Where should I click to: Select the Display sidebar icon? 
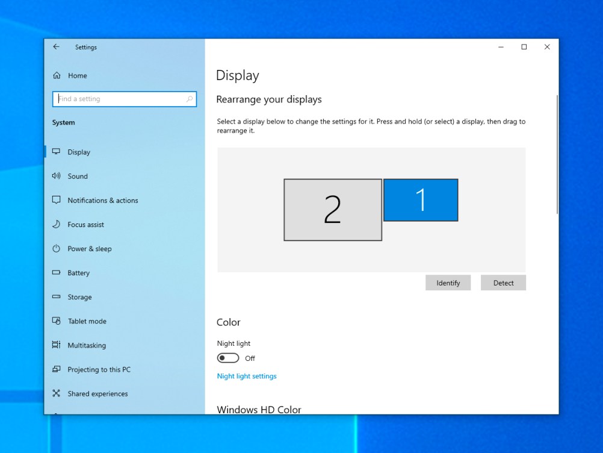pyautogui.click(x=57, y=152)
